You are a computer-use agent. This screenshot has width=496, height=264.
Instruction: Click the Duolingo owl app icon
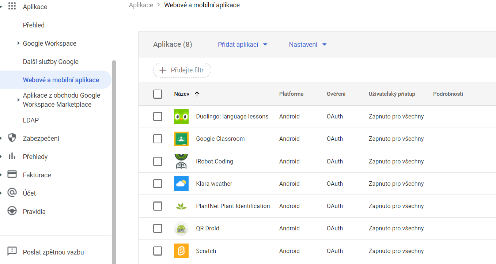pyautogui.click(x=181, y=117)
